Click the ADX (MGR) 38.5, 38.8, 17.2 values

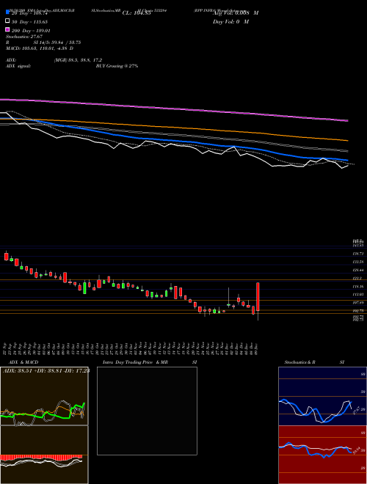78,60
